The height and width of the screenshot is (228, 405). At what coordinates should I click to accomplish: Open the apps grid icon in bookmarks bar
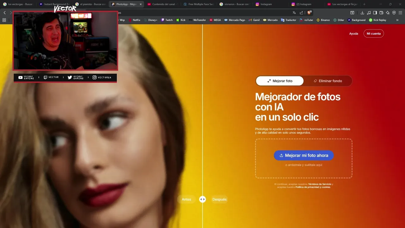pyautogui.click(x=4, y=20)
